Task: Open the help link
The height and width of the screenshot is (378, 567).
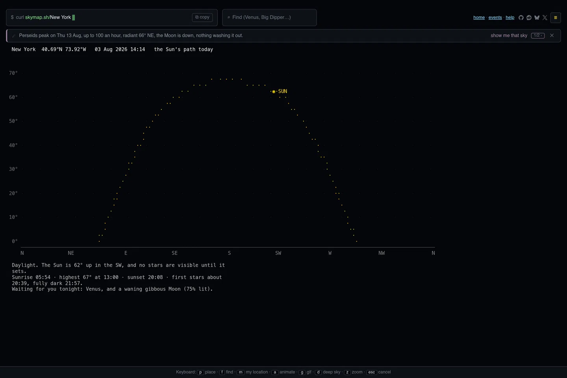Action: (x=510, y=18)
